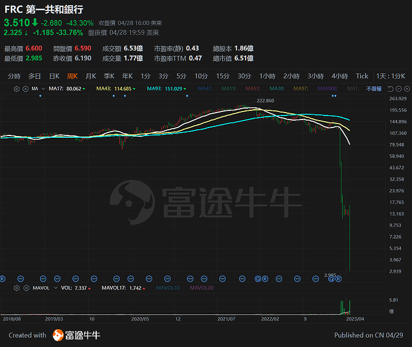Select the 2小時 chart tab

291,76
